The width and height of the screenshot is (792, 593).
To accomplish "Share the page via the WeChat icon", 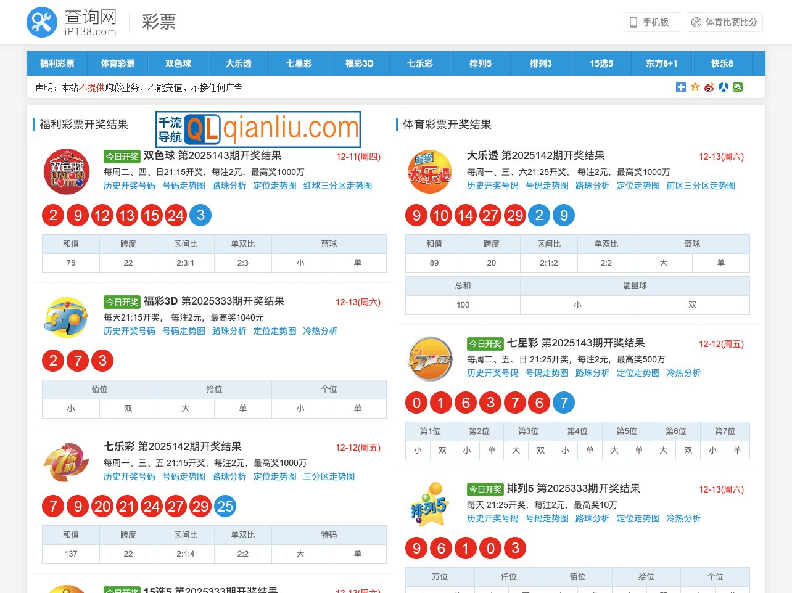I will [737, 87].
